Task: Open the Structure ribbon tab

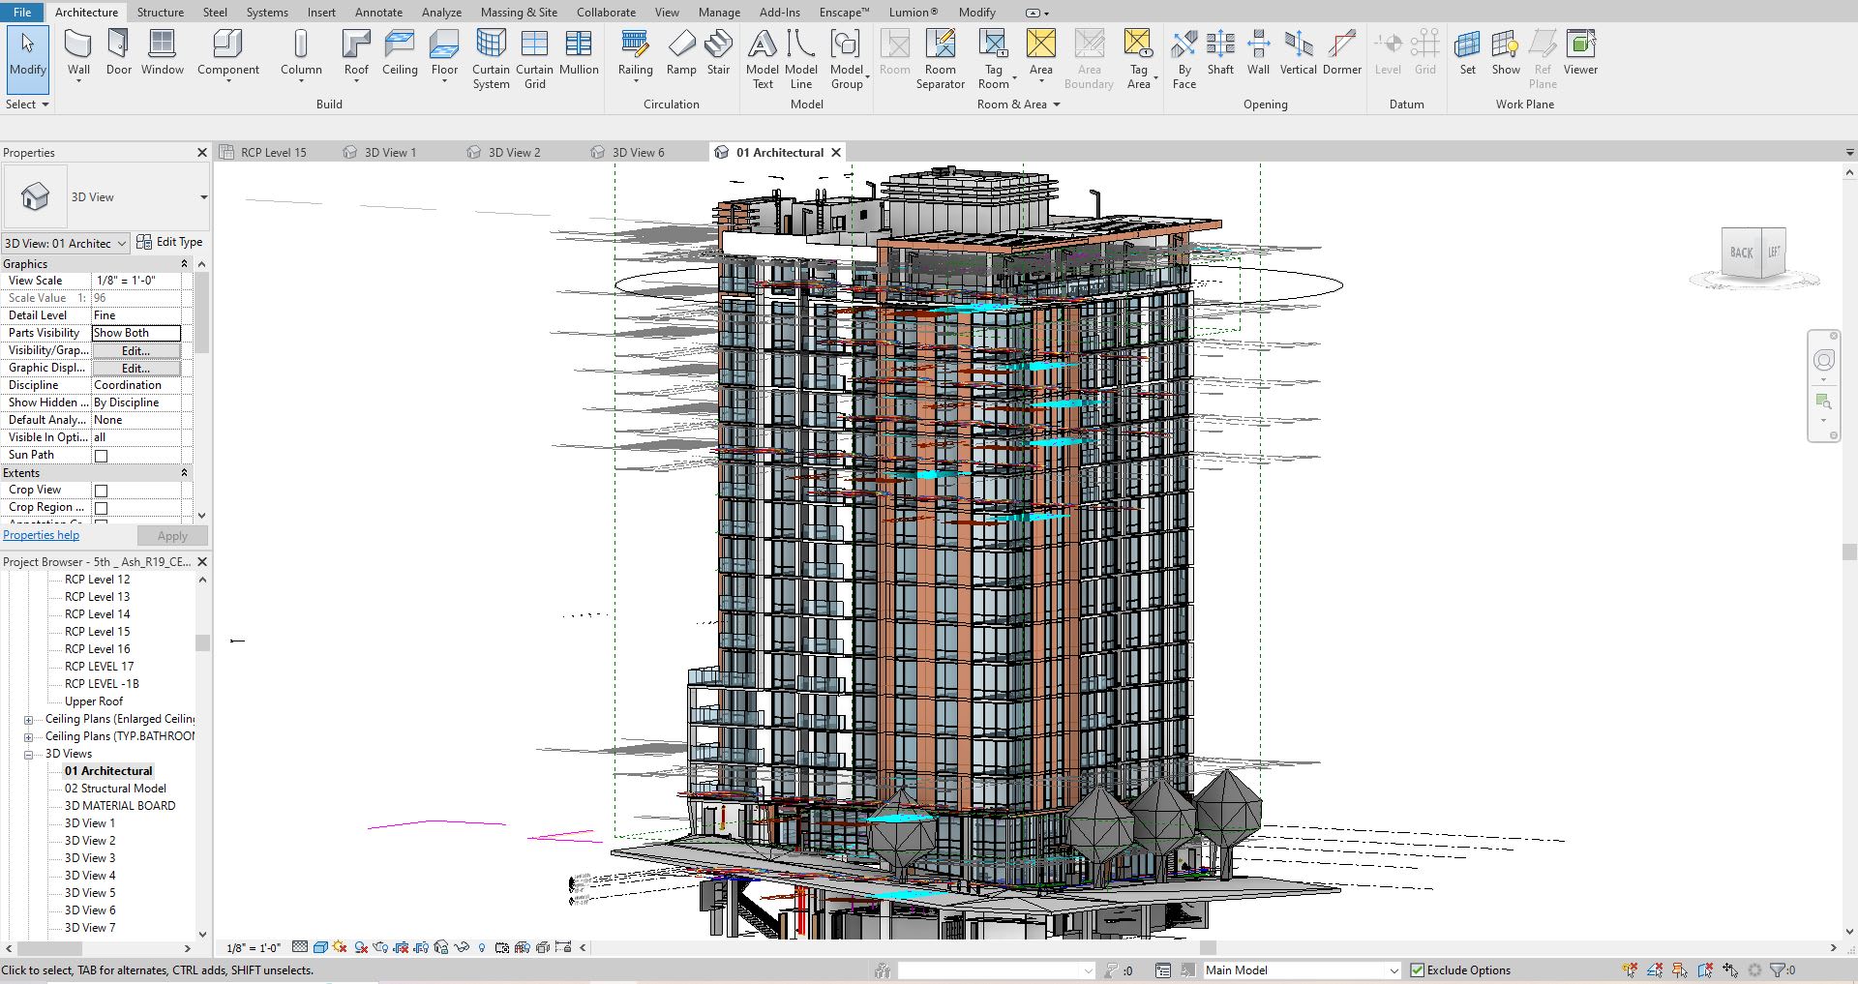Action: (161, 13)
